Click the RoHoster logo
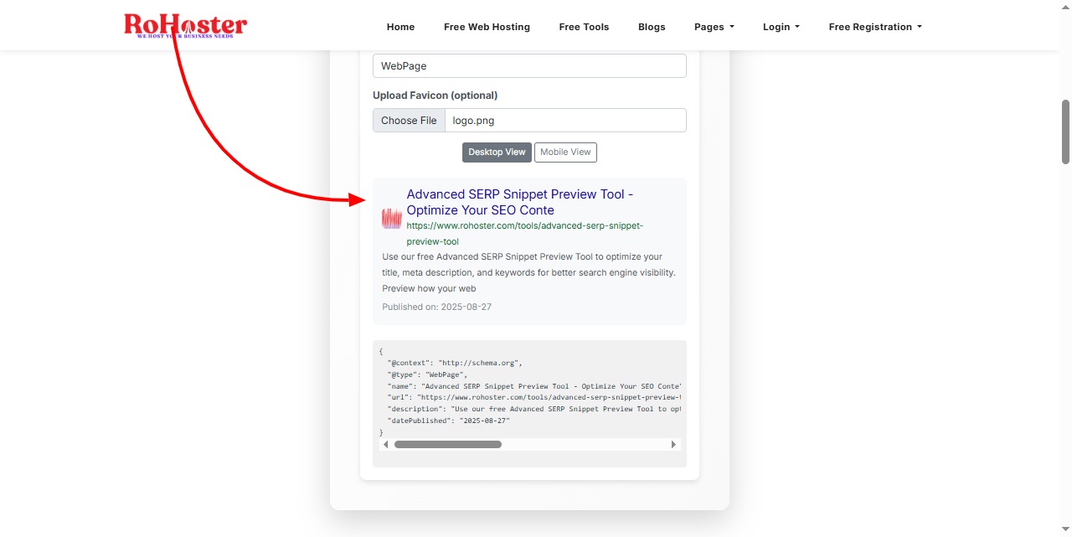Screen dimensions: 1072x537 coord(185,26)
